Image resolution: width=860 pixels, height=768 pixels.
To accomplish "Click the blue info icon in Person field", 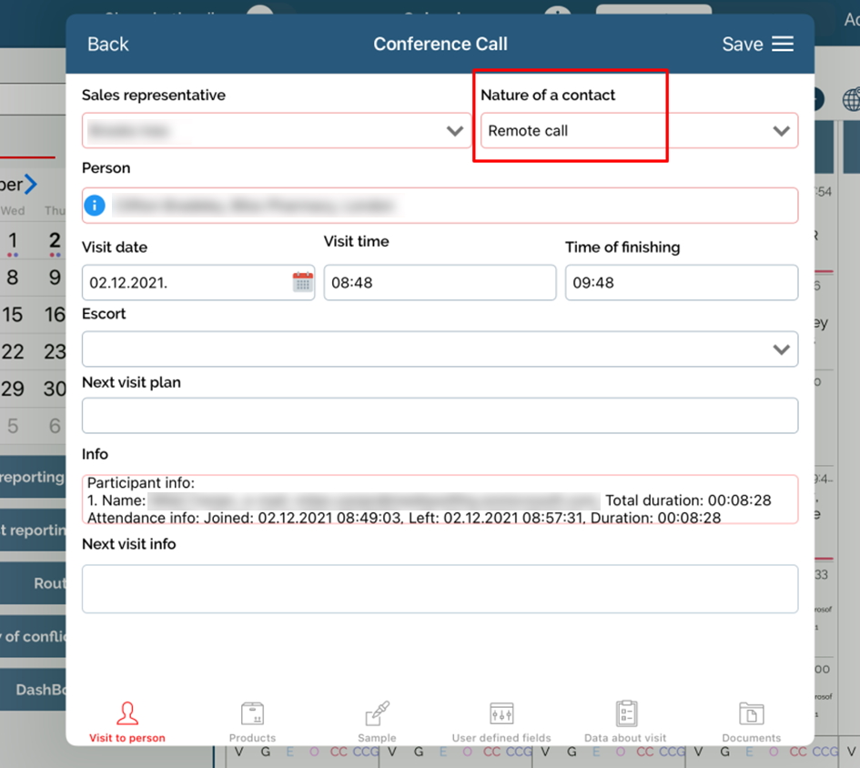I will 95,206.
